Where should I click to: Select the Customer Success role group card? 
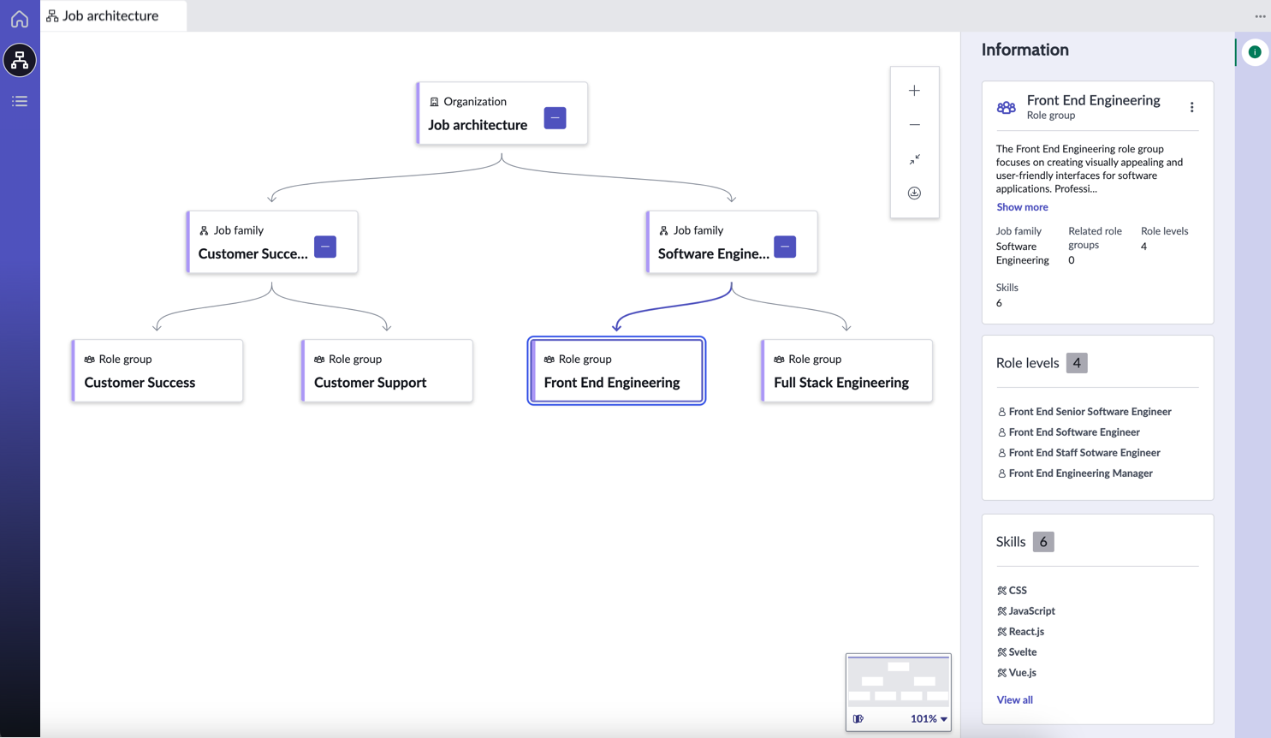(x=157, y=371)
